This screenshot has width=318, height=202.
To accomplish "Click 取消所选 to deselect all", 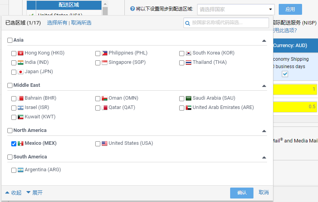I will coord(81,23).
